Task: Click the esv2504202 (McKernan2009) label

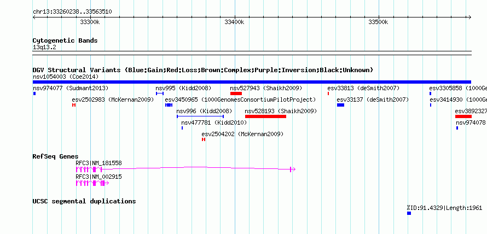Action: click(242, 134)
